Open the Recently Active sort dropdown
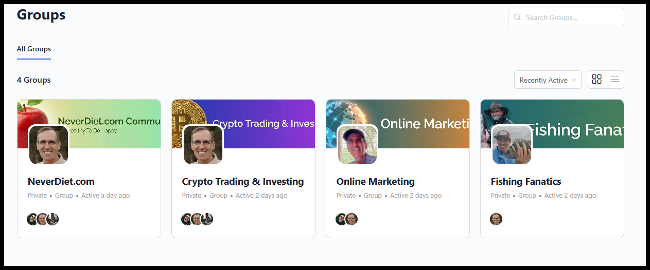Viewport: 650px width, 270px height. click(x=548, y=80)
